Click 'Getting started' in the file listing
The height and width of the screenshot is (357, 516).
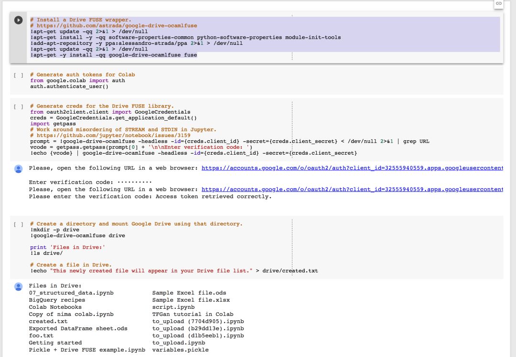coord(55,343)
